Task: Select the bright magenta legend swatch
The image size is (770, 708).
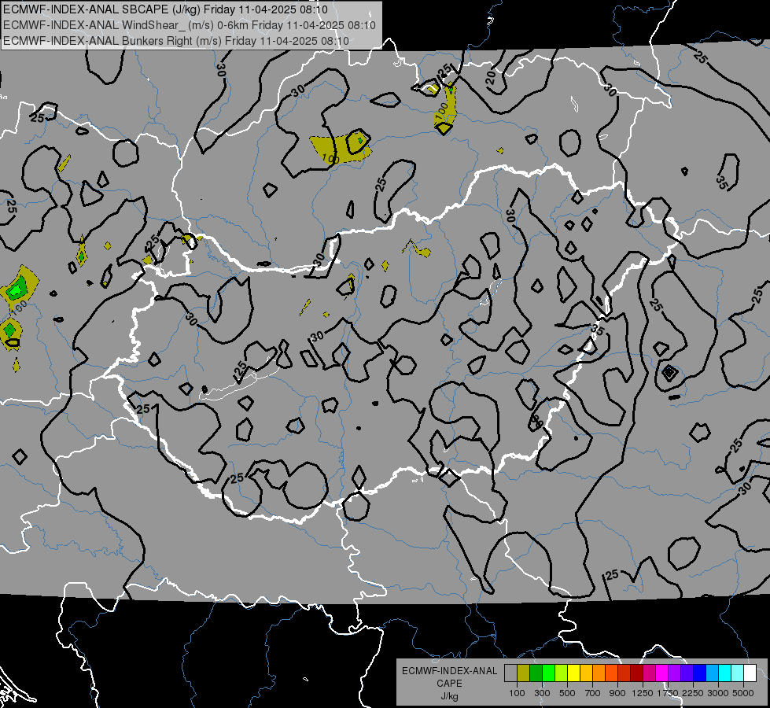Action: pyautogui.click(x=662, y=673)
